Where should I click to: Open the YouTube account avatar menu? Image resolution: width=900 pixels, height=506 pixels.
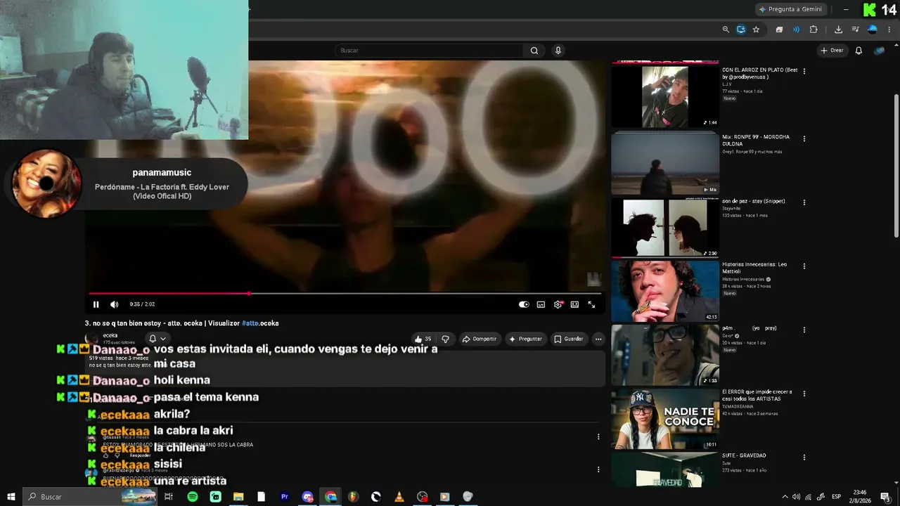coord(879,51)
